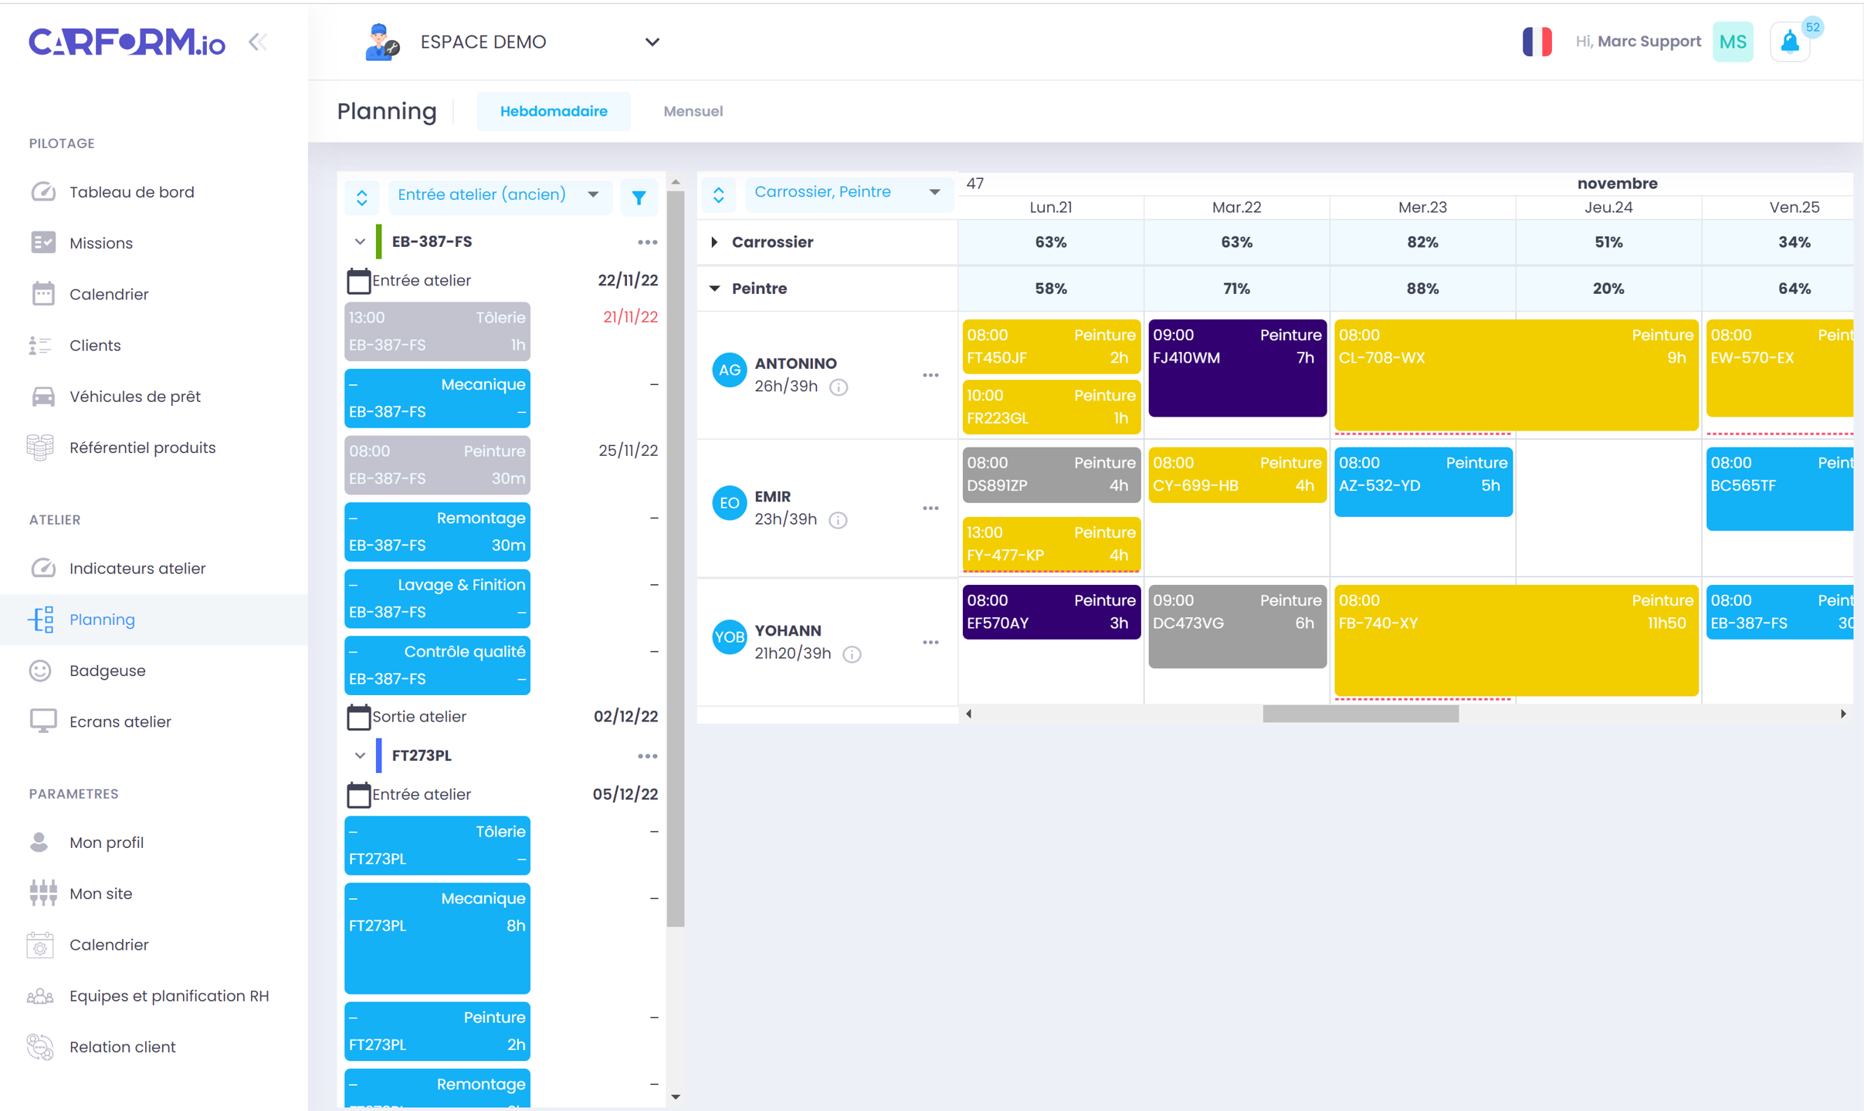Switch to Mensuel tab
The height and width of the screenshot is (1111, 1864).
point(693,111)
